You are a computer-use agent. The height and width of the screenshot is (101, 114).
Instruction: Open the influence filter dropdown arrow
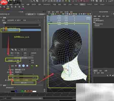pyautogui.click(x=40, y=25)
